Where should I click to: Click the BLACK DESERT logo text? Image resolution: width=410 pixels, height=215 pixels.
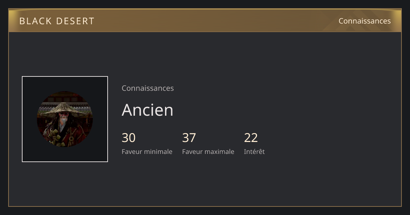coord(57,21)
